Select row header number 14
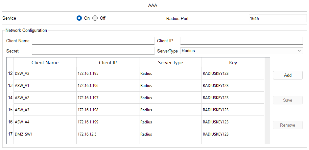This screenshot has width=309, height=150. click(10, 97)
